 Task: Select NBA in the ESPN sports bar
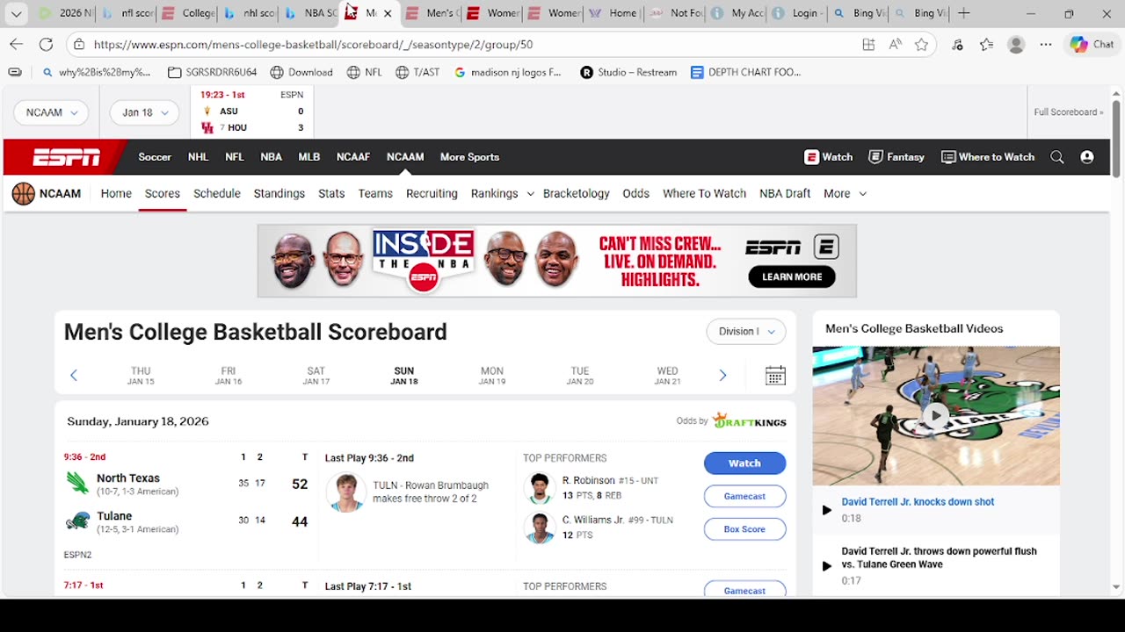click(x=271, y=157)
